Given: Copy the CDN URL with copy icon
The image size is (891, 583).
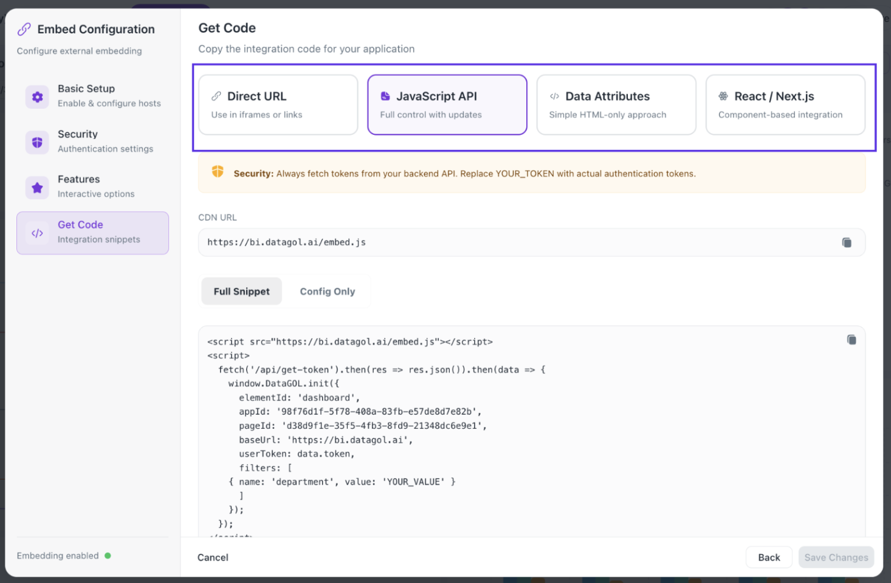Looking at the screenshot, I should pos(847,243).
